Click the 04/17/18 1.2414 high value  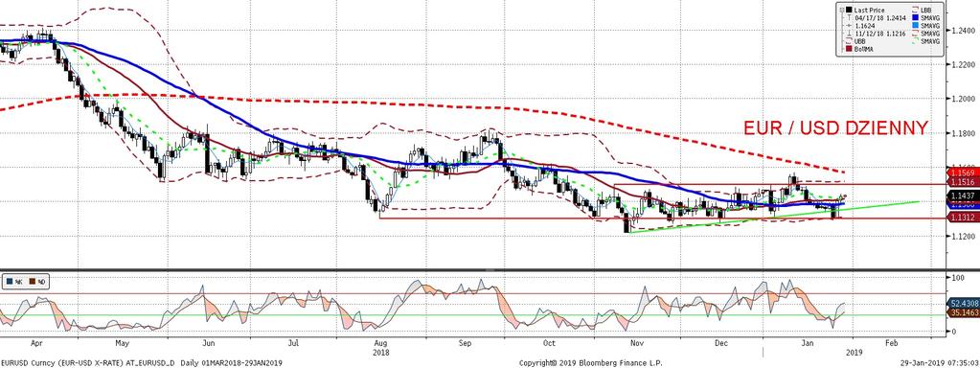click(880, 18)
